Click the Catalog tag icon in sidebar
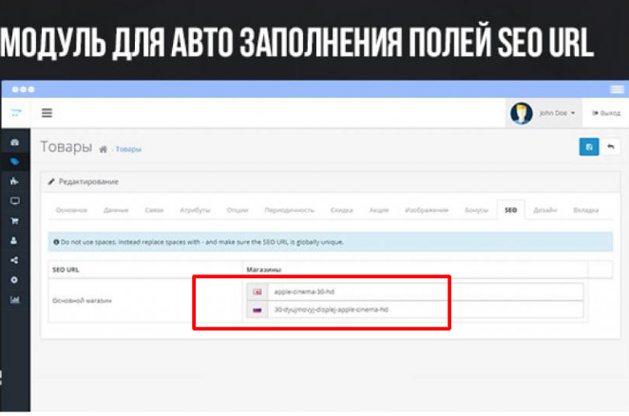Screen dimensions: 629x416 click(14, 161)
